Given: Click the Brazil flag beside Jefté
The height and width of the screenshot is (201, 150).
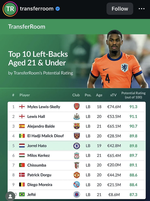Looking at the screenshot, I should click(x=22, y=194).
